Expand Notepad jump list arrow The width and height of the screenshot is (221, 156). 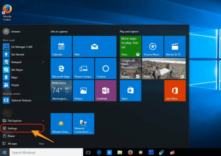point(43,62)
